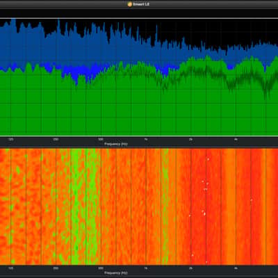Click the Smaart LE window title text
The width and height of the screenshot is (278, 278).
pyautogui.click(x=141, y=4)
